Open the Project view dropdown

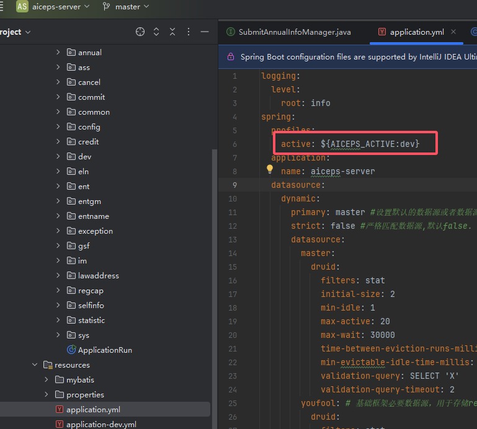[15, 32]
